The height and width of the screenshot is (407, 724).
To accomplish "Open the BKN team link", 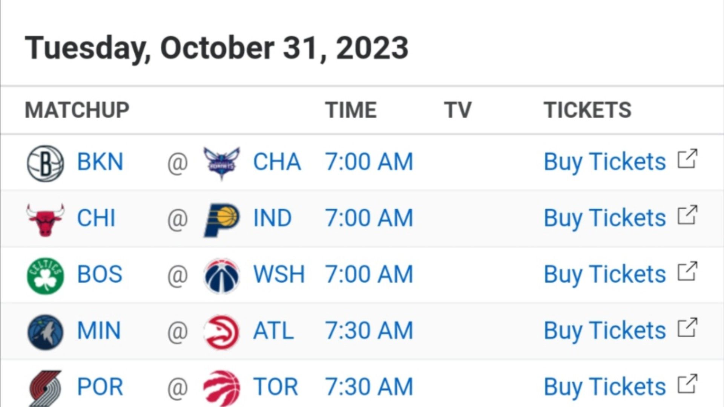I will (x=100, y=162).
